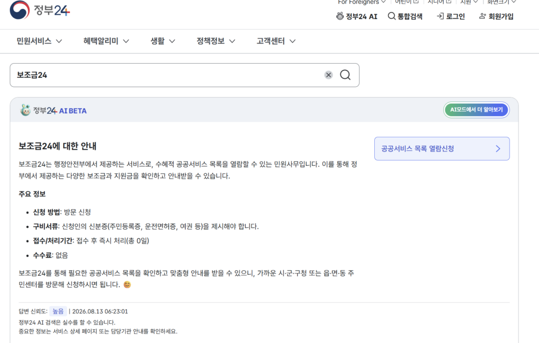
Task: Open the 민원서비스 menu
Action: [x=39, y=41]
